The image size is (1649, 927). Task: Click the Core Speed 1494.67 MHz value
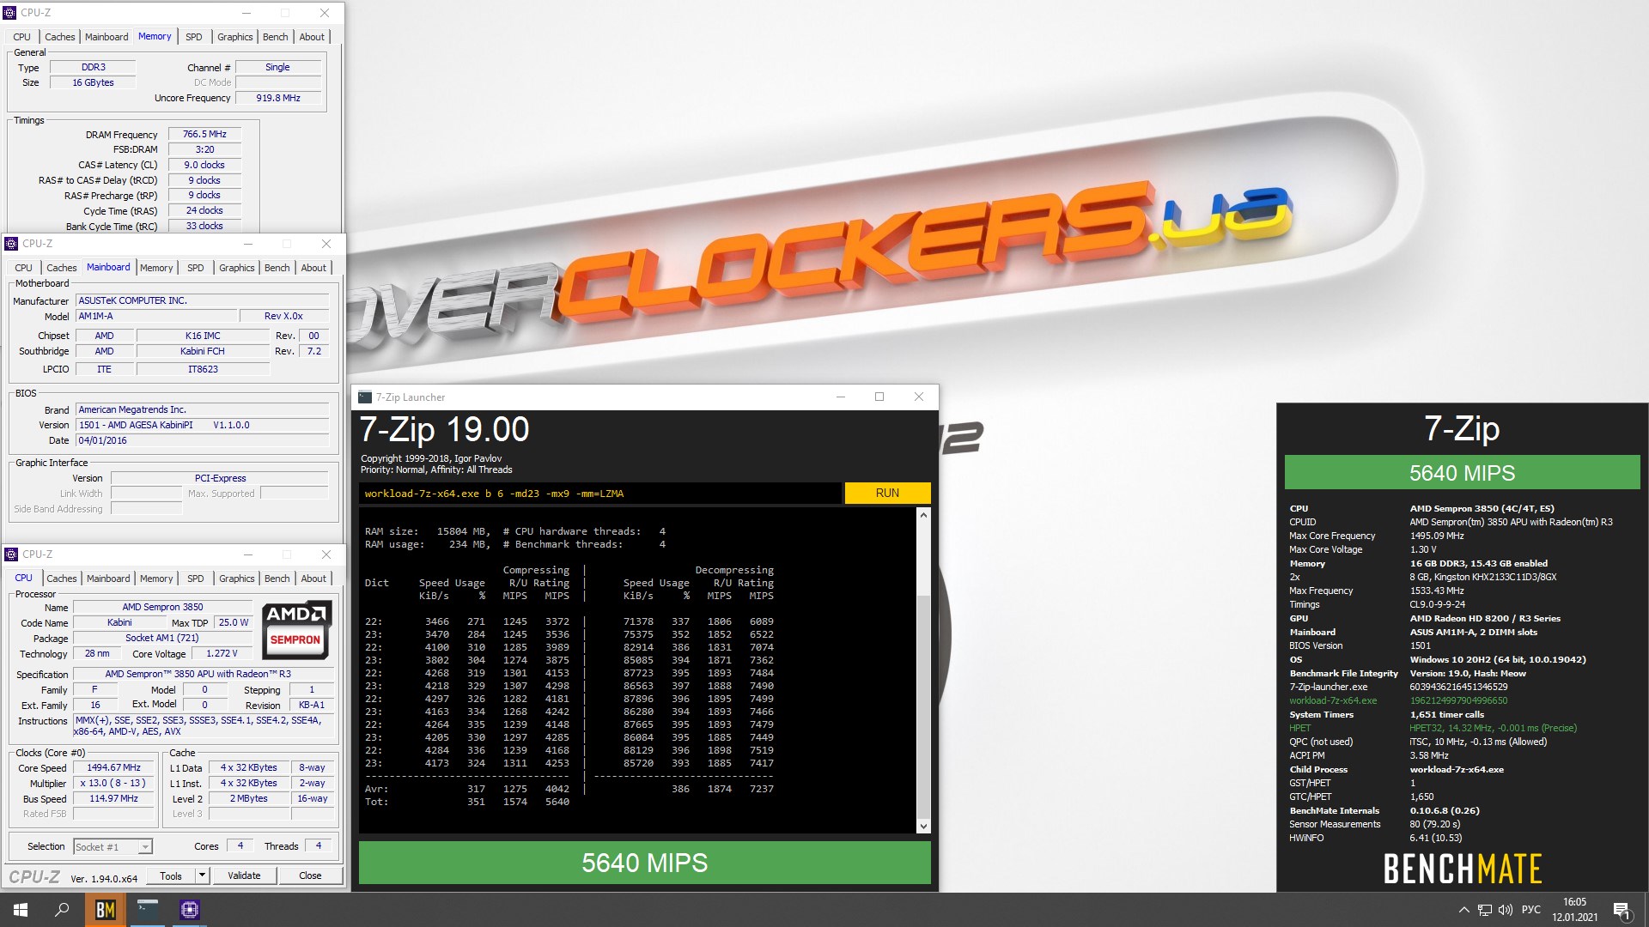point(113,767)
